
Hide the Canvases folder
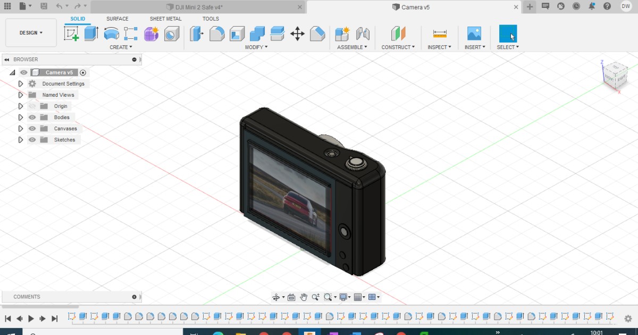coord(32,128)
